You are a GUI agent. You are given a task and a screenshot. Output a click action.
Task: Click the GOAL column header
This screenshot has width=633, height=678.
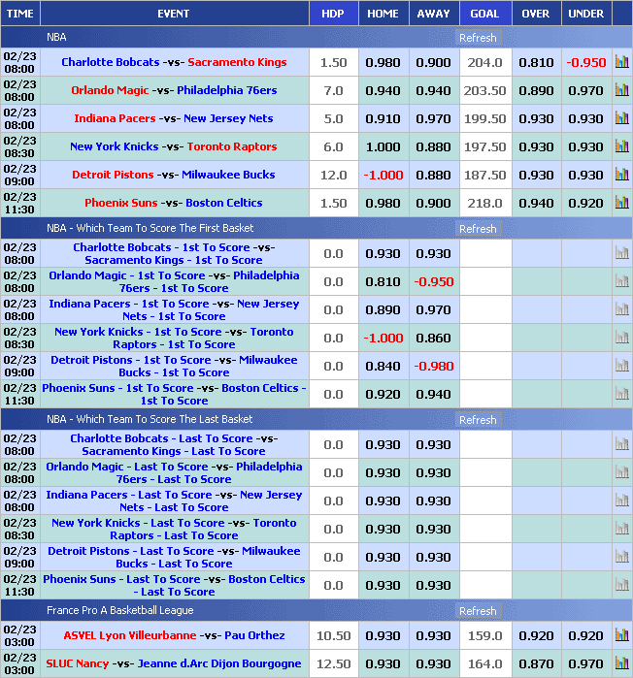[484, 14]
